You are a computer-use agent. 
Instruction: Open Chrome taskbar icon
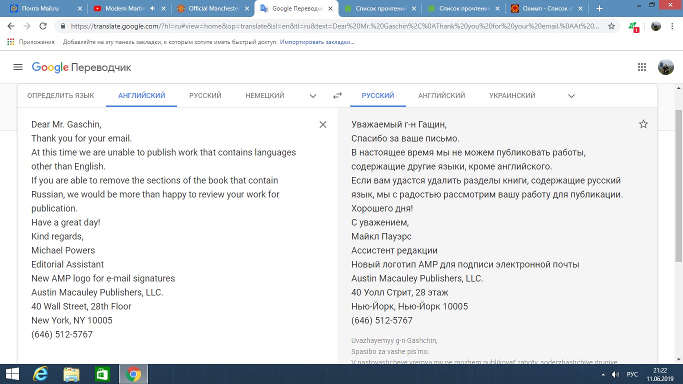click(x=133, y=374)
